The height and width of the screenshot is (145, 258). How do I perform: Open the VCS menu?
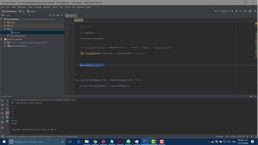[x=73, y=7]
